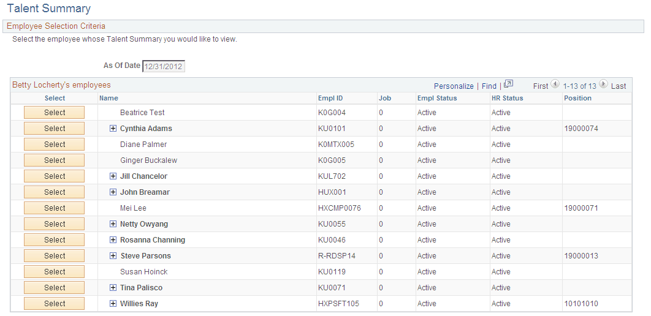Screen dimensions: 651x316
Task: Sort by Empl ID column header
Action: click(330, 98)
